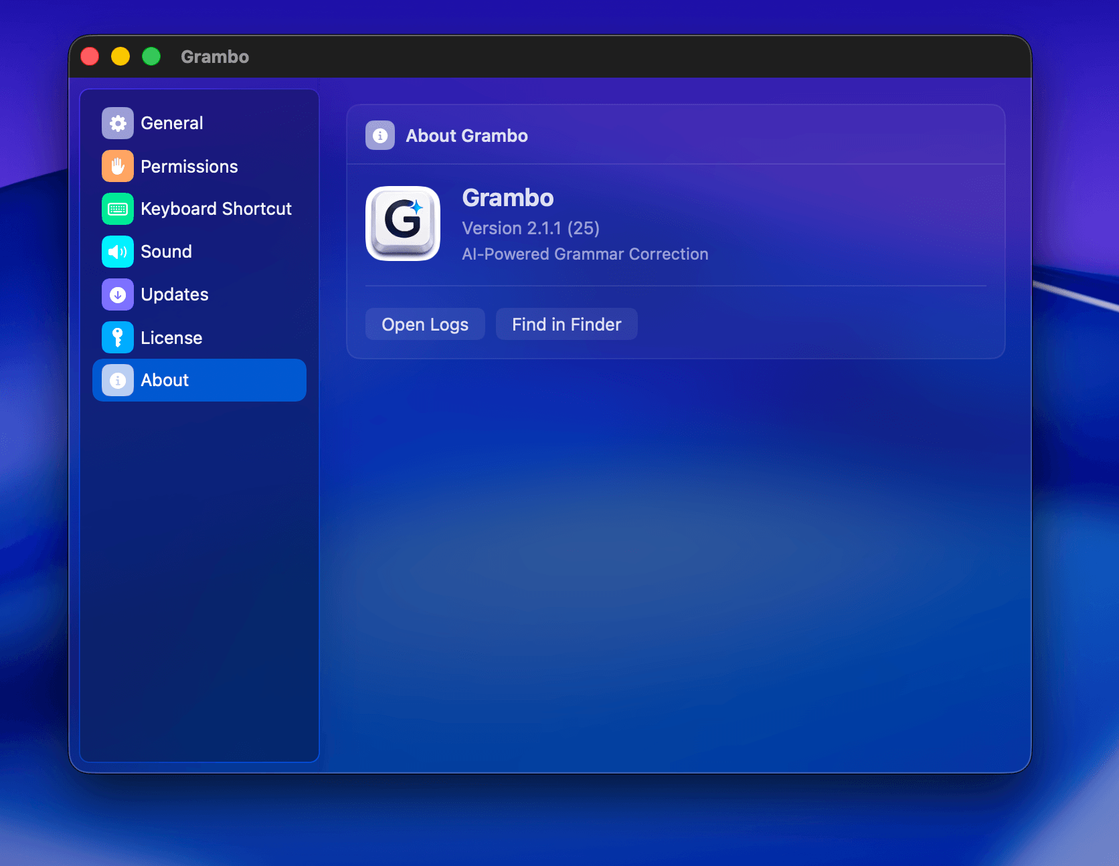Maximize the window with green button

point(151,56)
